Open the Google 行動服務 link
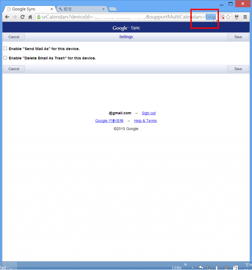The image size is (252, 270). 109,121
